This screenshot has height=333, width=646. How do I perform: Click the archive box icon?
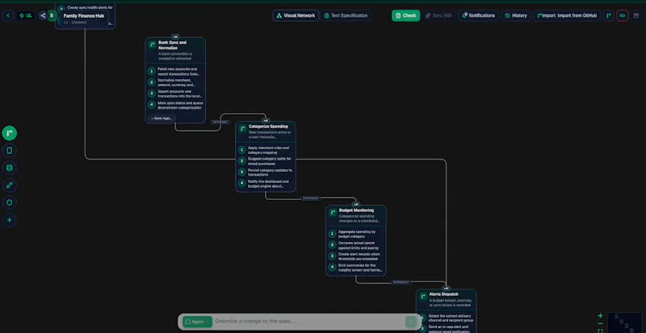coord(636,15)
